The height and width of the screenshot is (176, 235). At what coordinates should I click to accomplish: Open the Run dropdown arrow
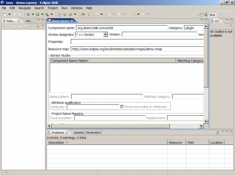[x=42, y=14]
